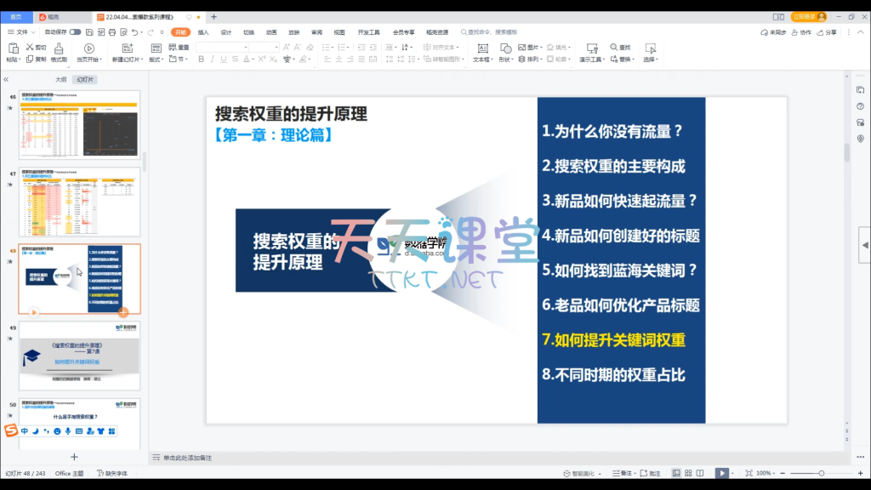Click the orange login (立即登录) button
This screenshot has height=490, width=871.
point(808,16)
